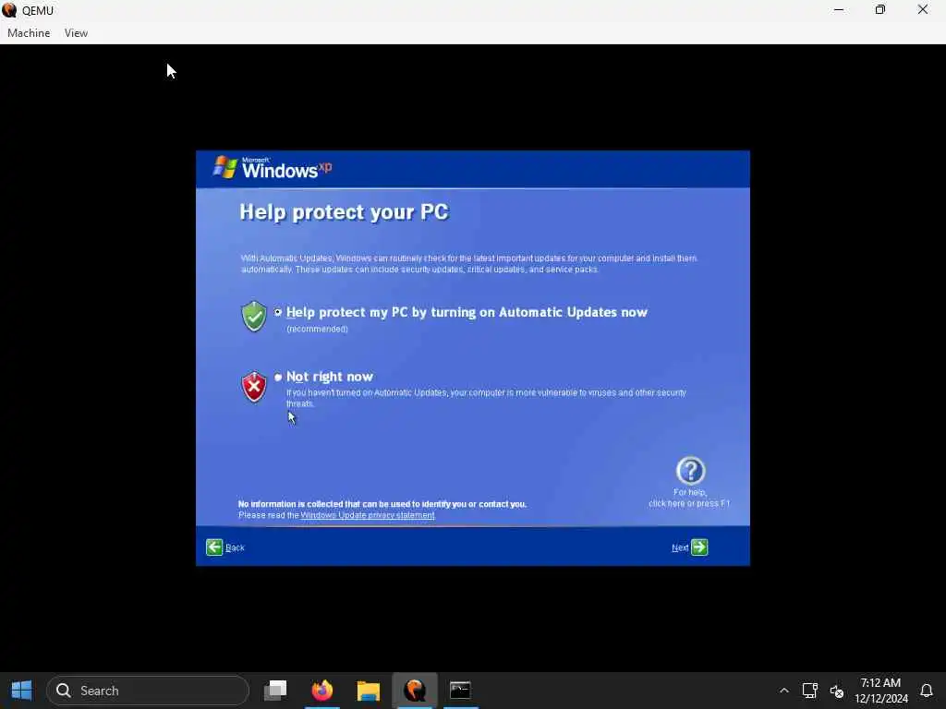Select the "Not right now" radio button
The image size is (946, 709).
(277, 377)
